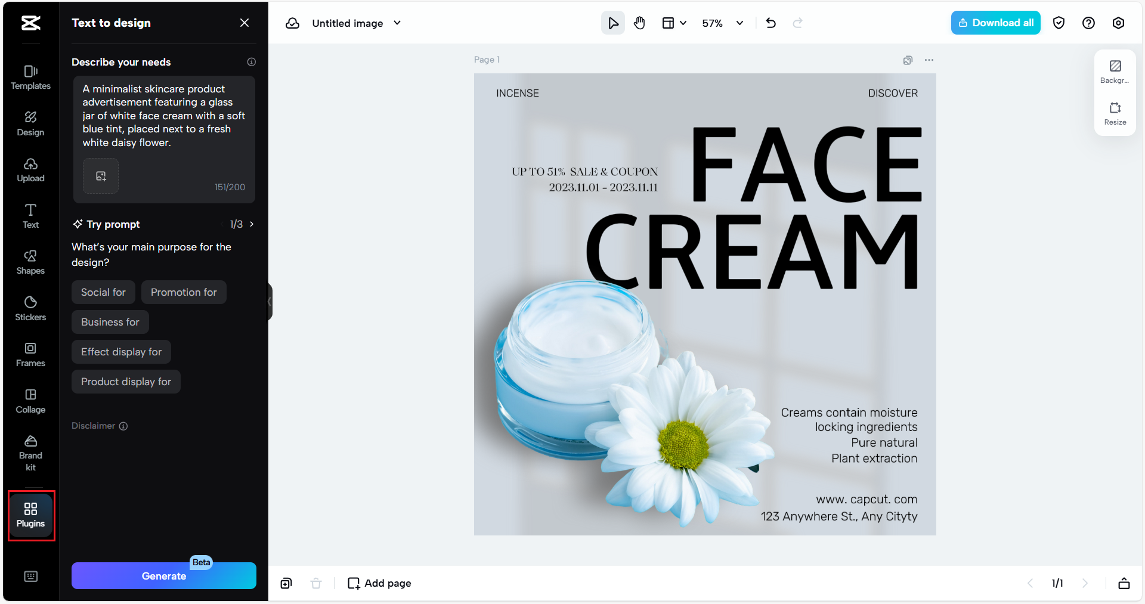Screen dimensions: 1145x604
Task: Select the Hand pan tool
Action: click(639, 23)
